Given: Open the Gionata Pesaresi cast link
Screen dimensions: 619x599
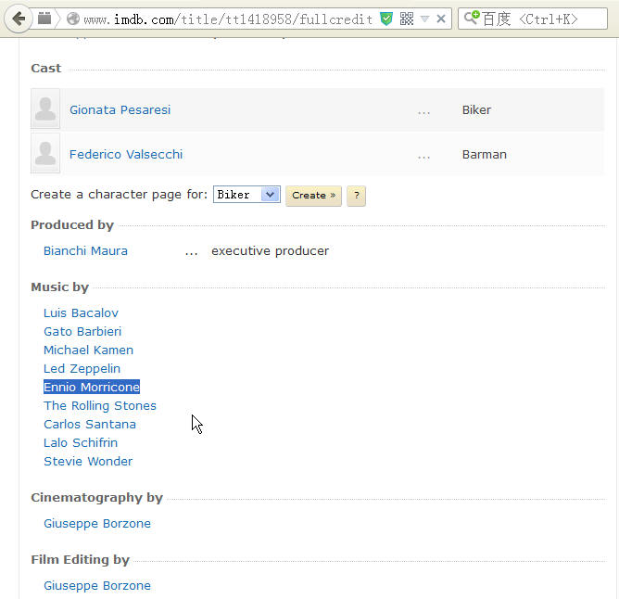Looking at the screenshot, I should click(120, 109).
